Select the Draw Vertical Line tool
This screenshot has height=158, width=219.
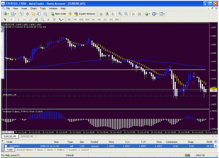pos(19,20)
